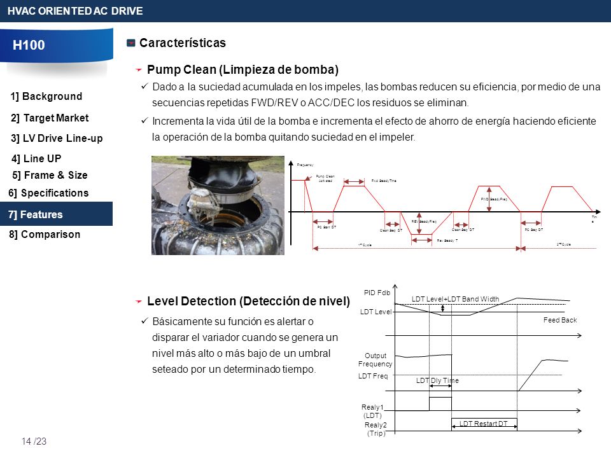The height and width of the screenshot is (458, 611).
Task: Click the Realy1 LDT pulse in the diagram
Action: pyautogui.click(x=440, y=404)
